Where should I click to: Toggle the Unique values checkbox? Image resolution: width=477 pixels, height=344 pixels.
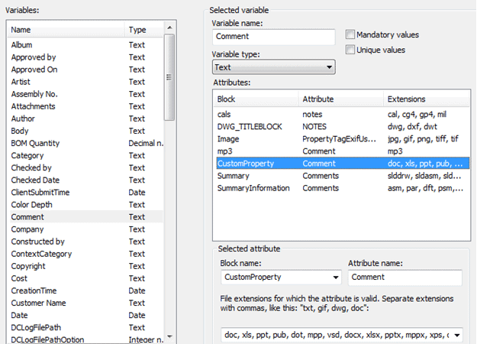point(350,50)
